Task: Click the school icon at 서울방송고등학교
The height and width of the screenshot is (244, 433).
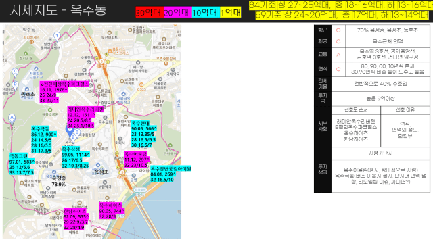Action: coord(36,69)
